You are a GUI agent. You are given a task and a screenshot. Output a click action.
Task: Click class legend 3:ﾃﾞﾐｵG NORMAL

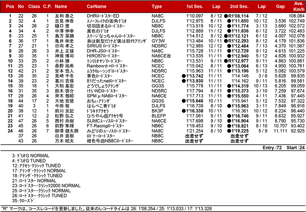coord(31,156)
